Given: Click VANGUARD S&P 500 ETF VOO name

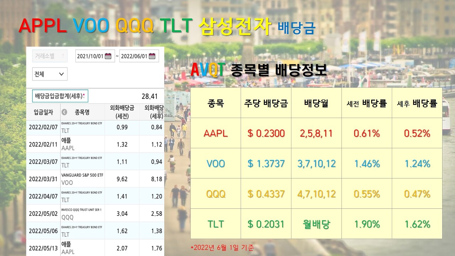Looking at the screenshot, I should point(82,179).
